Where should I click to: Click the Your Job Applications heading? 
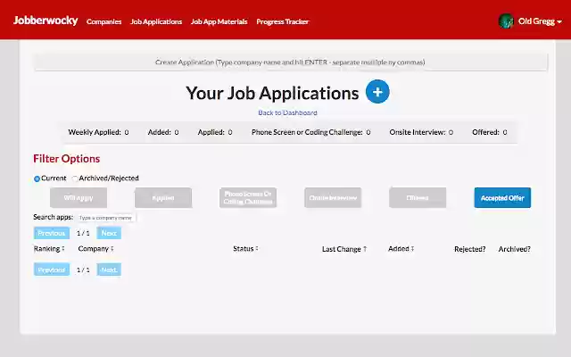272,93
